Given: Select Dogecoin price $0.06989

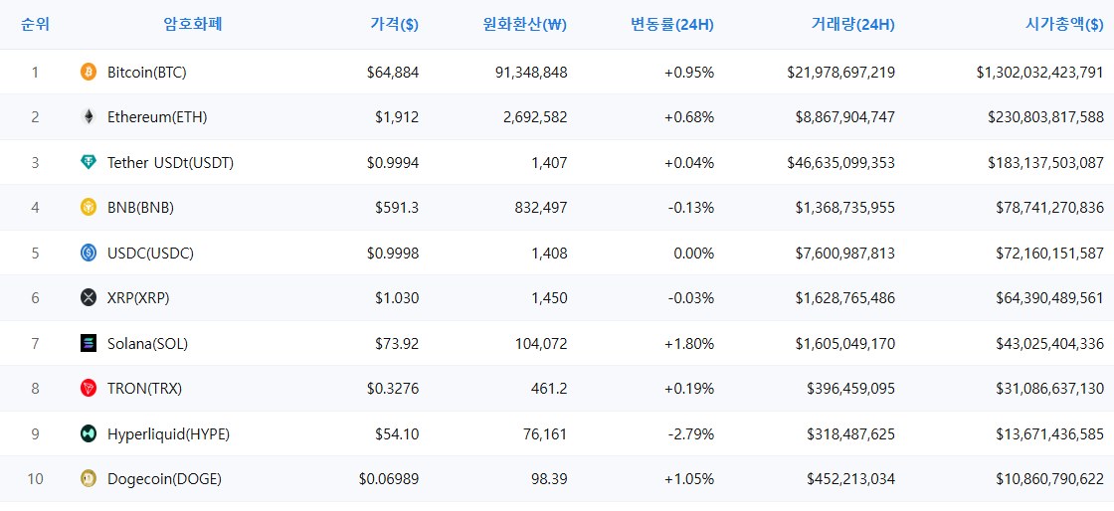Looking at the screenshot, I should 389,479.
